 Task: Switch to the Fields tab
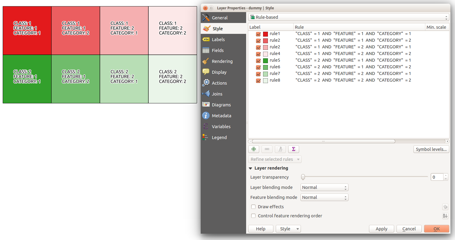click(x=218, y=50)
